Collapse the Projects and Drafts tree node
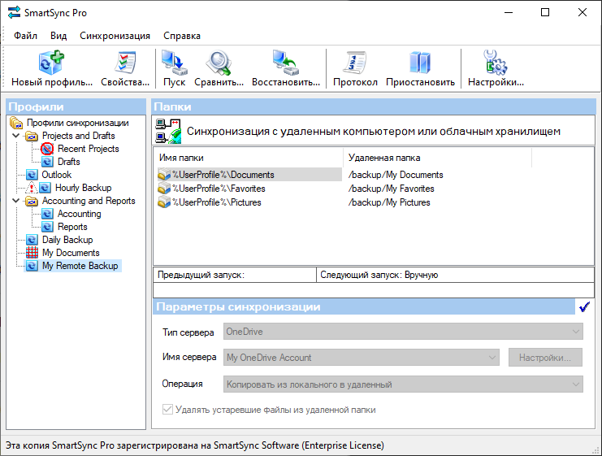This screenshot has width=602, height=456. tap(16, 136)
